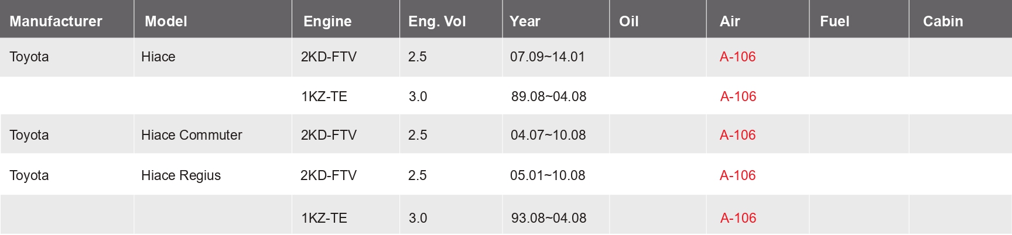Select the Hiace Commuter model cell
The width and height of the screenshot is (1012, 235).
(x=192, y=135)
